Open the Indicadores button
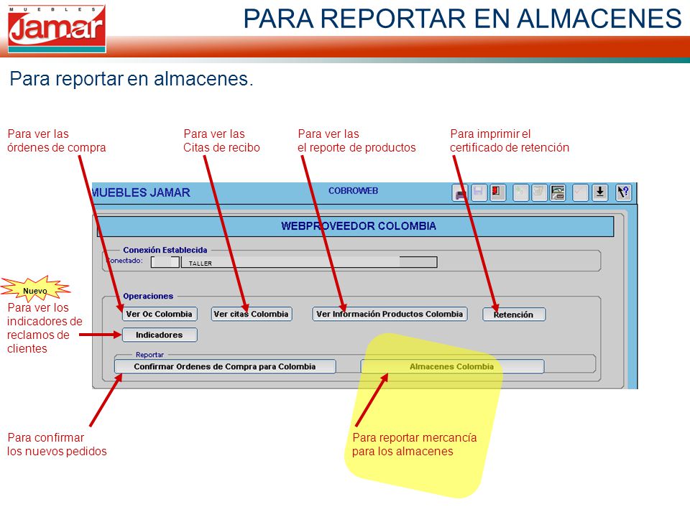Viewport: 690px width, 517px height. click(x=160, y=335)
